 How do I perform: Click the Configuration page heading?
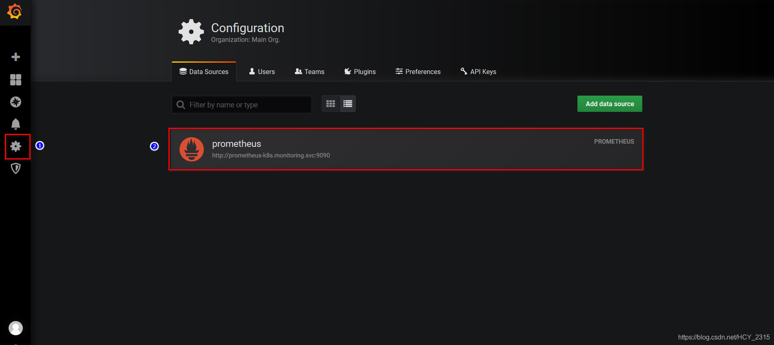coord(248,28)
